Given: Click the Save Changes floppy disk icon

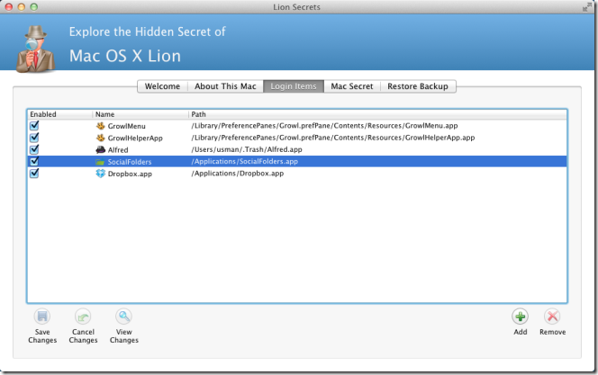Looking at the screenshot, I should tap(42, 317).
